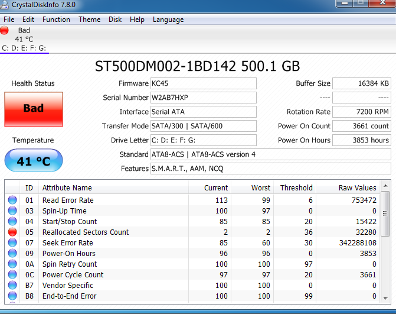
Task: Select the C: D: E: F: G: disk tab
Action: tap(24, 48)
